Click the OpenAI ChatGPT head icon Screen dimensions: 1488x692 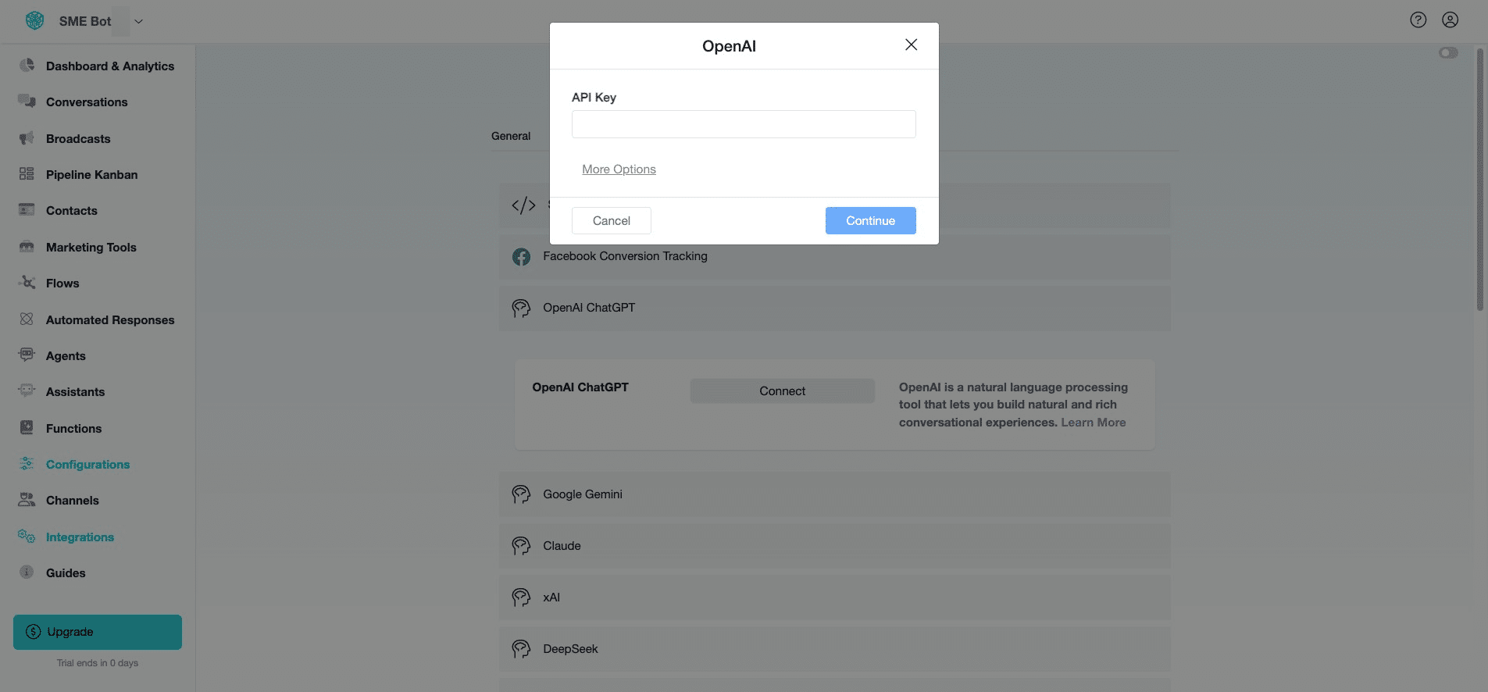[521, 309]
